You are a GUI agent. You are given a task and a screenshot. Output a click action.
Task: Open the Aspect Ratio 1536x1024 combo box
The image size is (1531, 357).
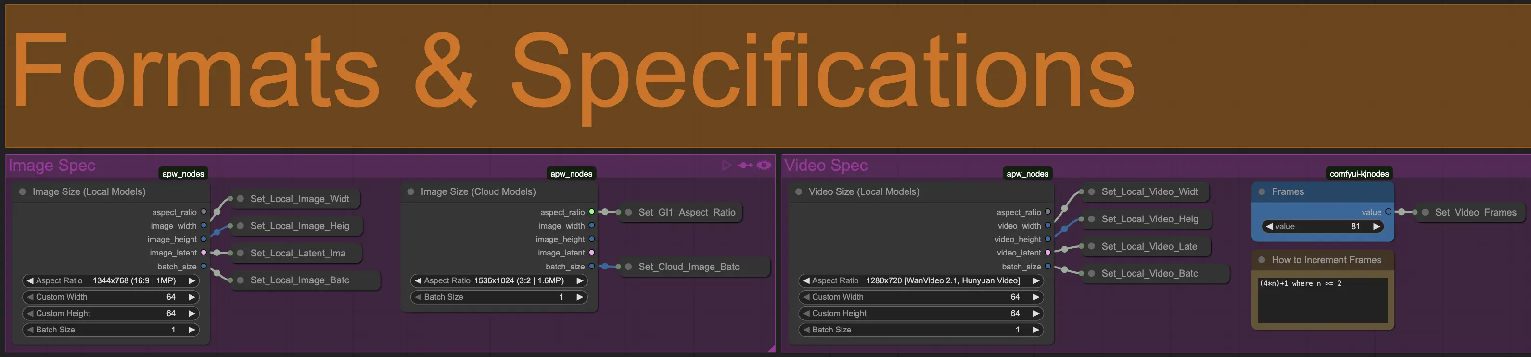[498, 281]
